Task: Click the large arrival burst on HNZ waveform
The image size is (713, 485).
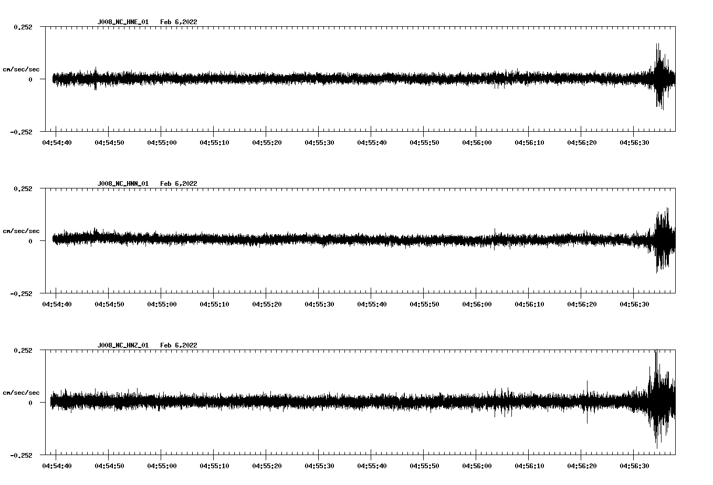Action: (662, 400)
